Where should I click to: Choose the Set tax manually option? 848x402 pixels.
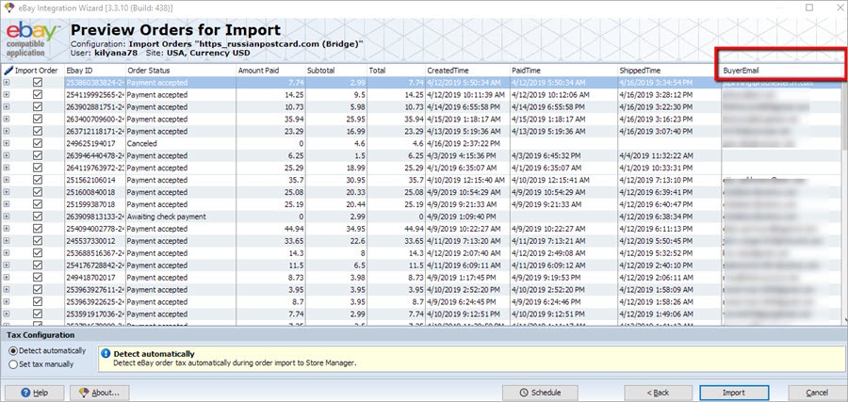coord(12,363)
